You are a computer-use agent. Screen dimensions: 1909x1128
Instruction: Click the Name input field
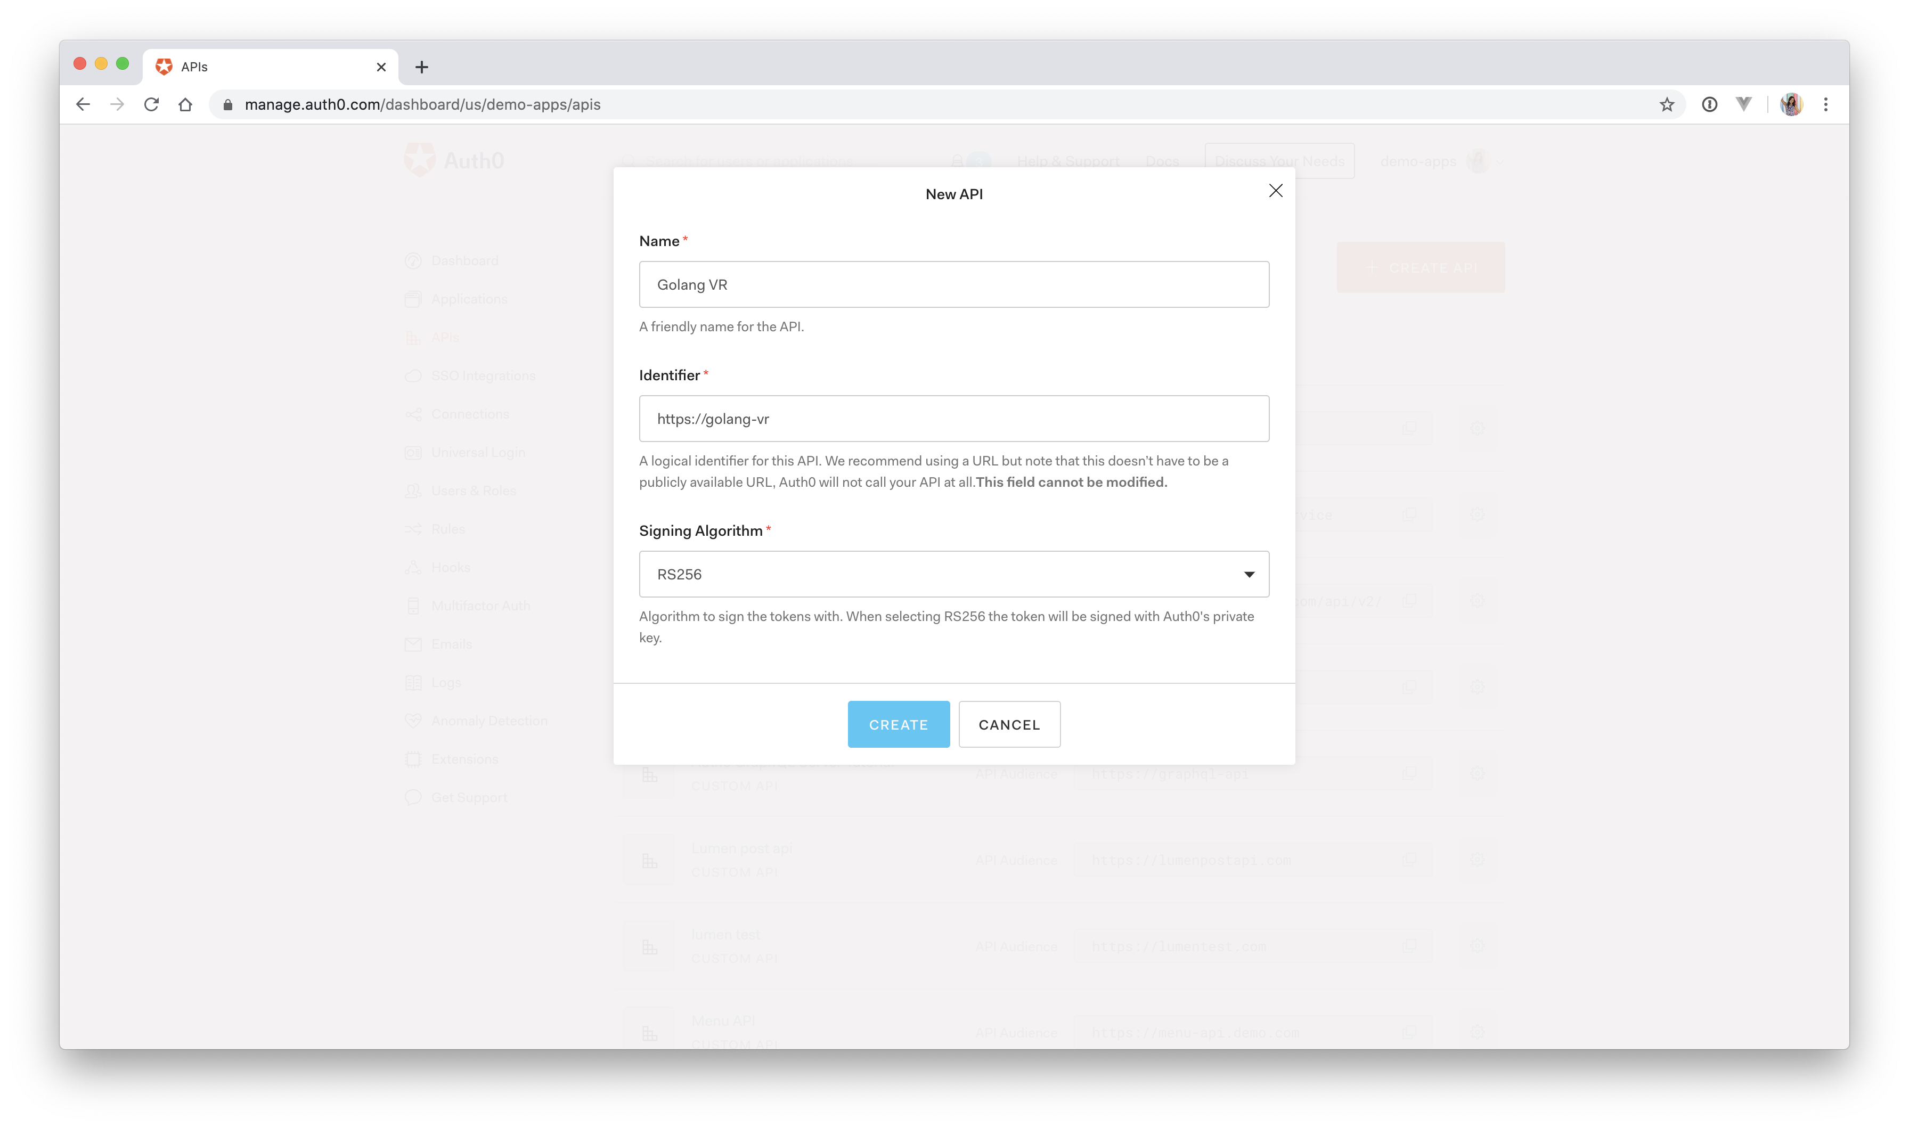[x=954, y=284]
